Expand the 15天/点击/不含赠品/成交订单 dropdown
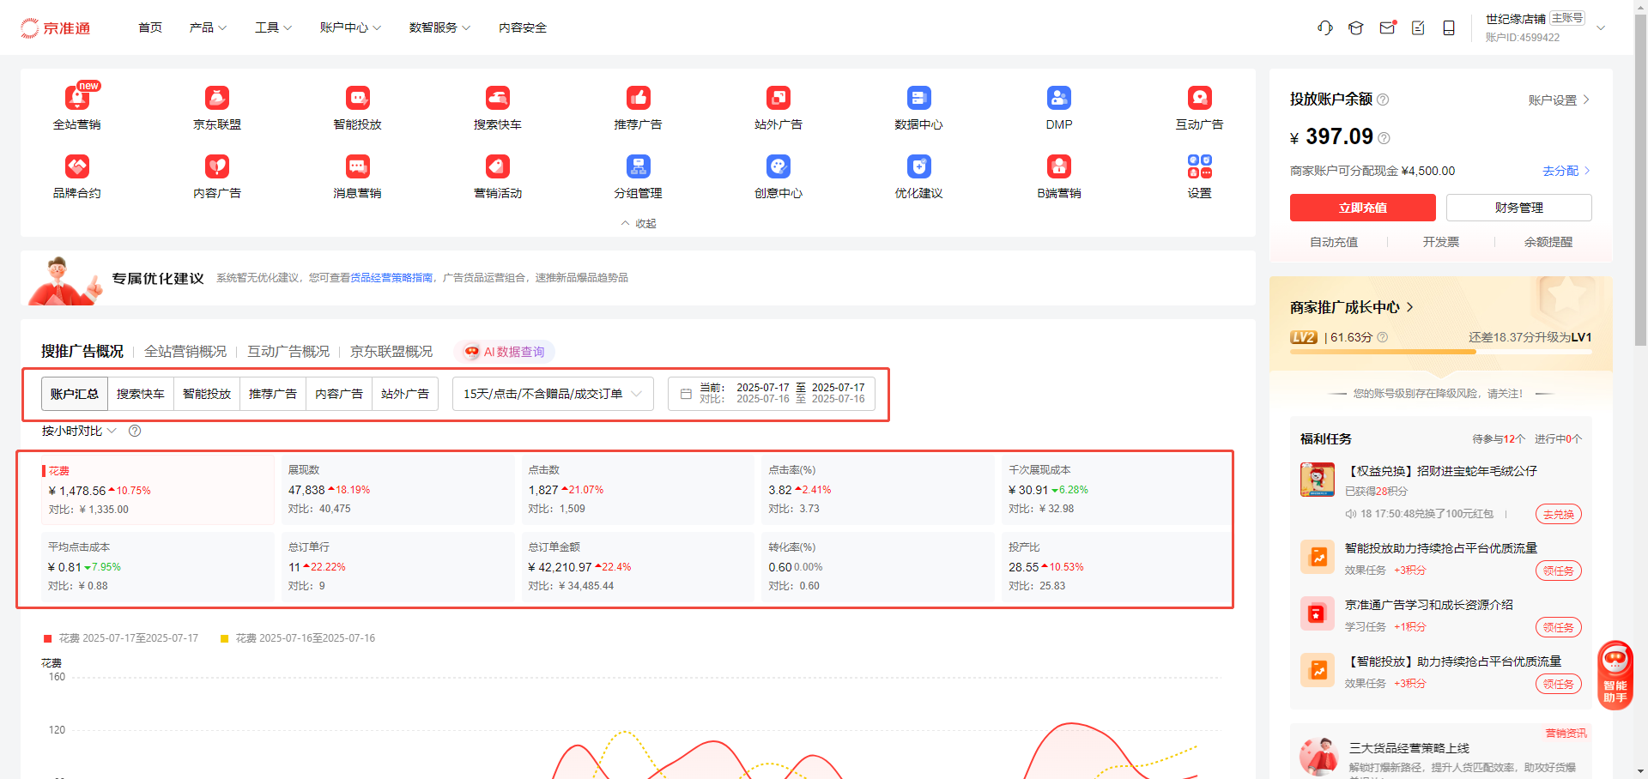Screen dimensions: 1648x779 pyautogui.click(x=553, y=394)
